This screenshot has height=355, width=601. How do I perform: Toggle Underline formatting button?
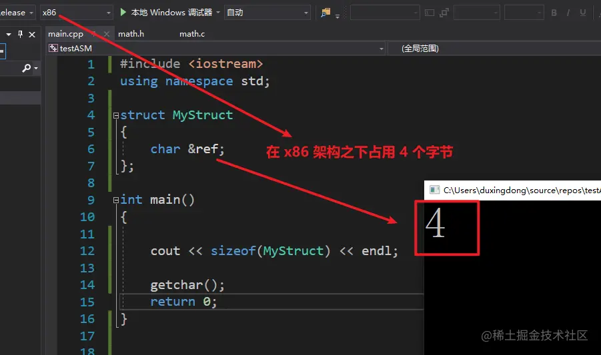point(582,13)
